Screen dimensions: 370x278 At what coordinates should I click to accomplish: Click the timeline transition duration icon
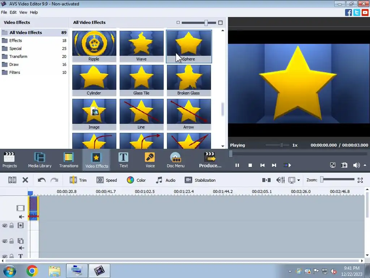coord(266,180)
